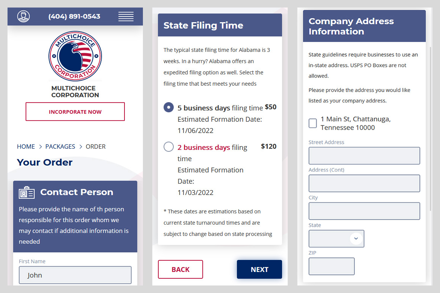Check the 1 Main St, Chattanuga address box
This screenshot has height=293, width=440.
click(313, 123)
